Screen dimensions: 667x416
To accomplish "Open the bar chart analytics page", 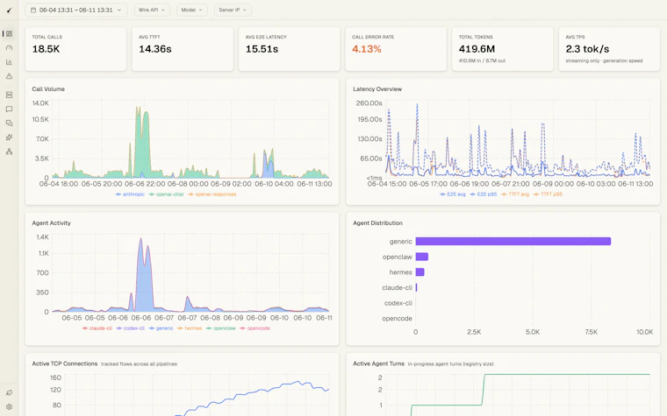I will (x=9, y=62).
